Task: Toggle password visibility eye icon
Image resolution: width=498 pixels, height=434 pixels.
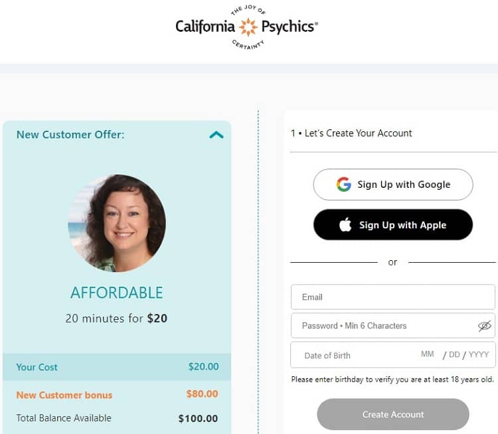Action: 484,326
